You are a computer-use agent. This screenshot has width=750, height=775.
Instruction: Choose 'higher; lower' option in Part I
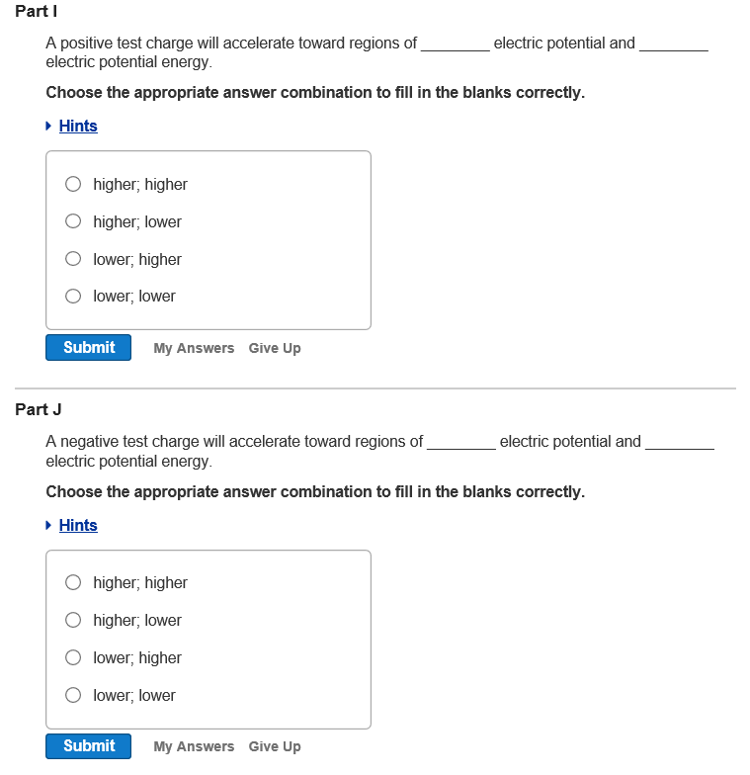(x=73, y=221)
